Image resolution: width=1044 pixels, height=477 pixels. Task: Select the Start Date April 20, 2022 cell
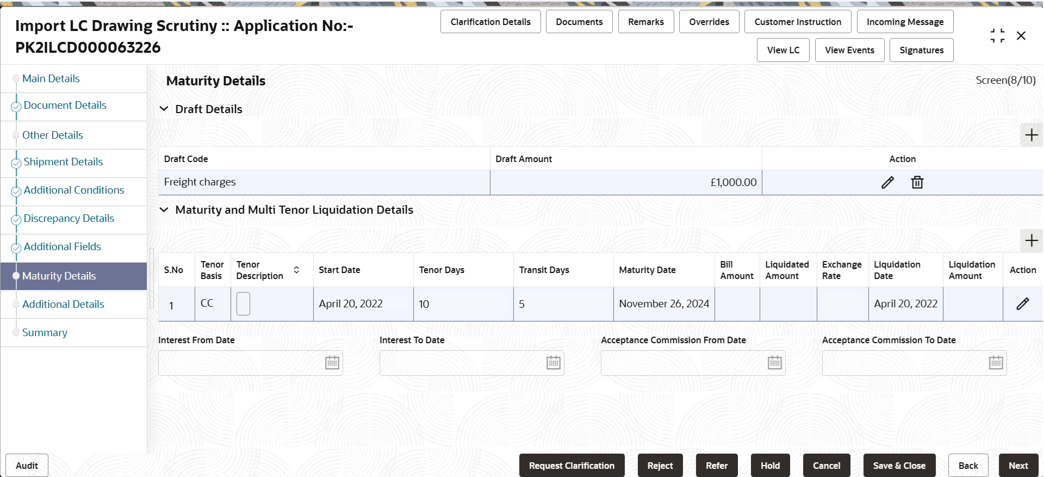coord(363,303)
